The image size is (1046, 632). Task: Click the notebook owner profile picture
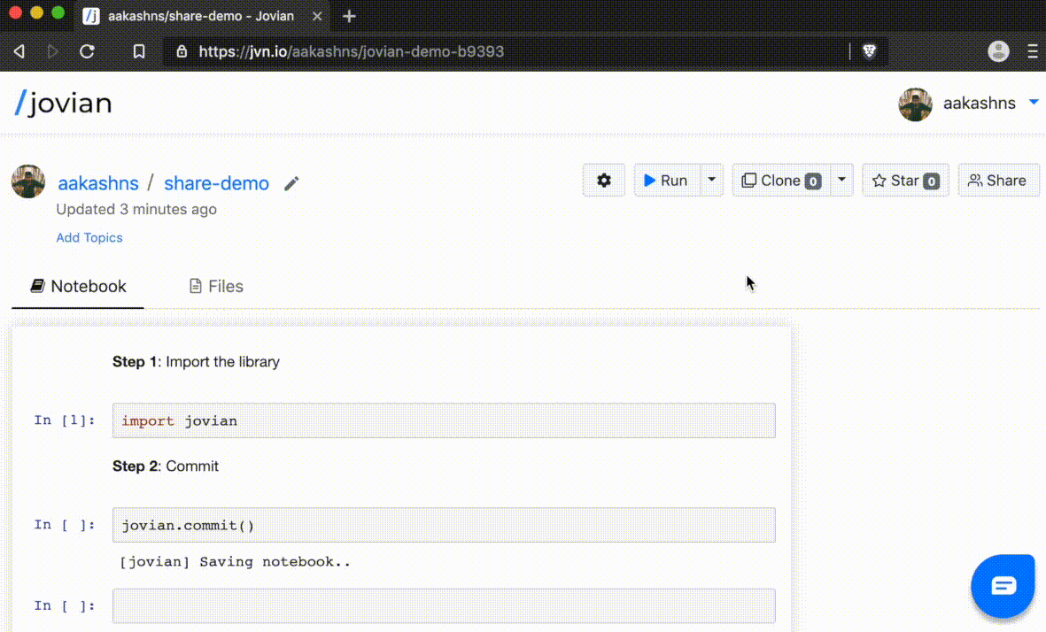pos(28,181)
